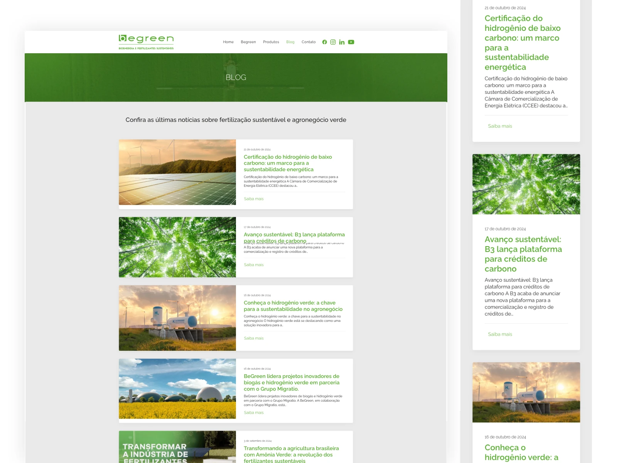Open the LinkedIn social icon
The image size is (617, 463).
(x=342, y=42)
